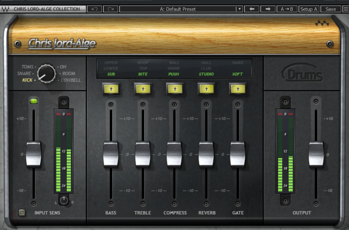Click the Compress fader handle
The height and width of the screenshot is (230, 349).
click(x=174, y=154)
